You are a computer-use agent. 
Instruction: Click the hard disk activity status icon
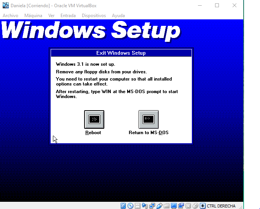click(x=123, y=206)
